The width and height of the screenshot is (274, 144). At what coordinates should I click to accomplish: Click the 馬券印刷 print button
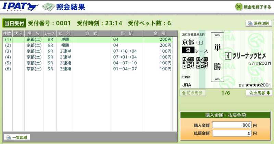tap(259, 23)
